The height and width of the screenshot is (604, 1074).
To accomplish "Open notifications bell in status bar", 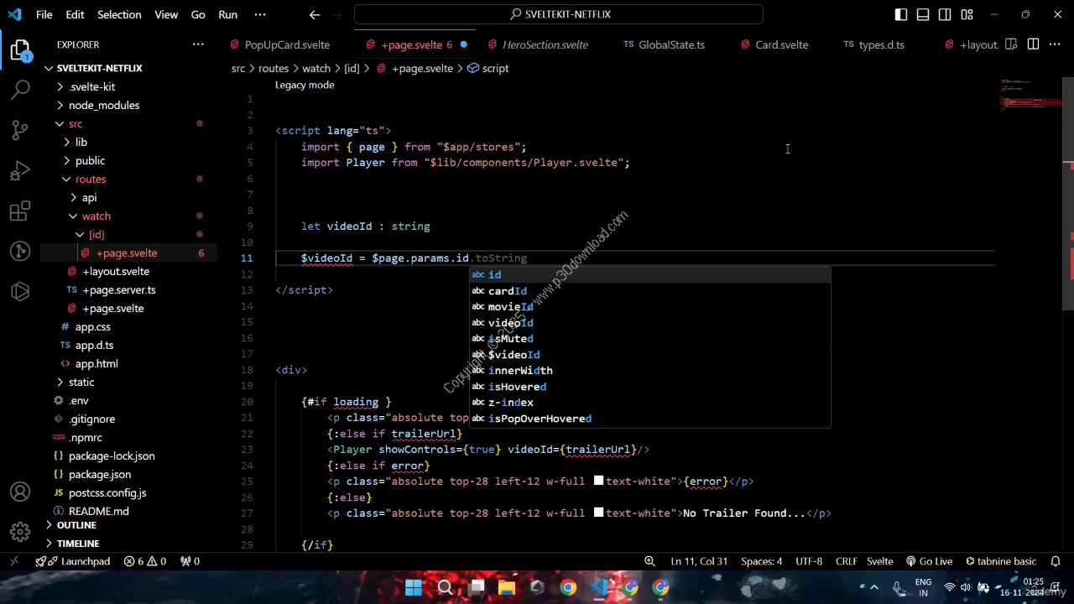I will click(x=1056, y=561).
